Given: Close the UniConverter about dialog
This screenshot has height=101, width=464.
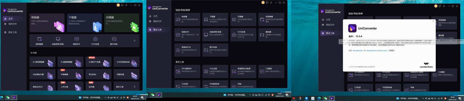Looking at the screenshot, I should click(x=433, y=21).
